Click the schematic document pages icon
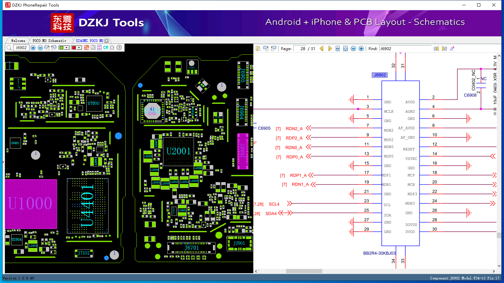The height and width of the screenshot is (283, 504). (258, 48)
